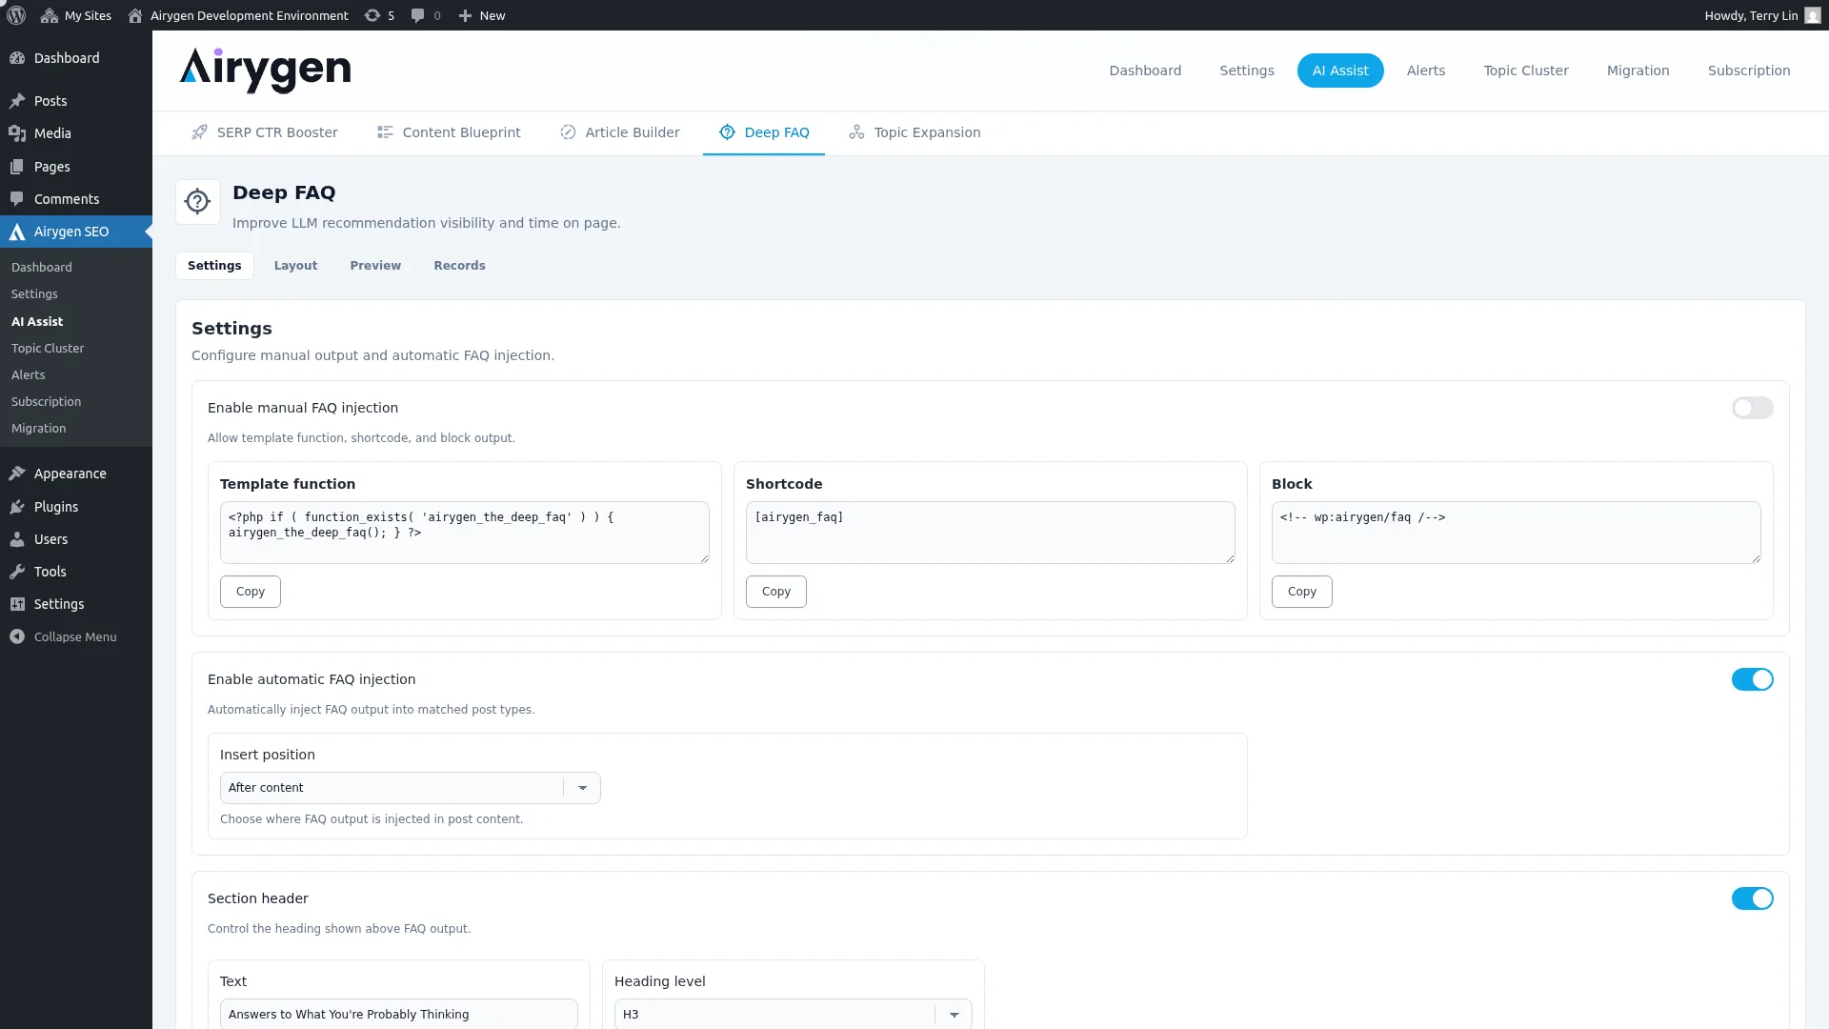The width and height of the screenshot is (1829, 1029).
Task: Click the SERP CTR Booster rocket icon
Action: (199, 132)
